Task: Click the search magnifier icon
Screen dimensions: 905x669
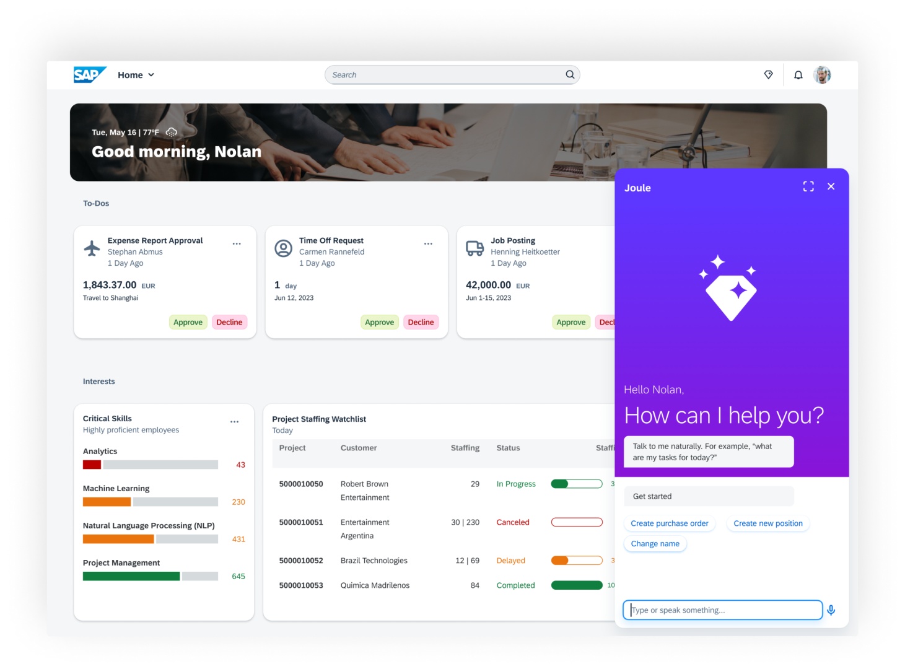Action: (569, 75)
